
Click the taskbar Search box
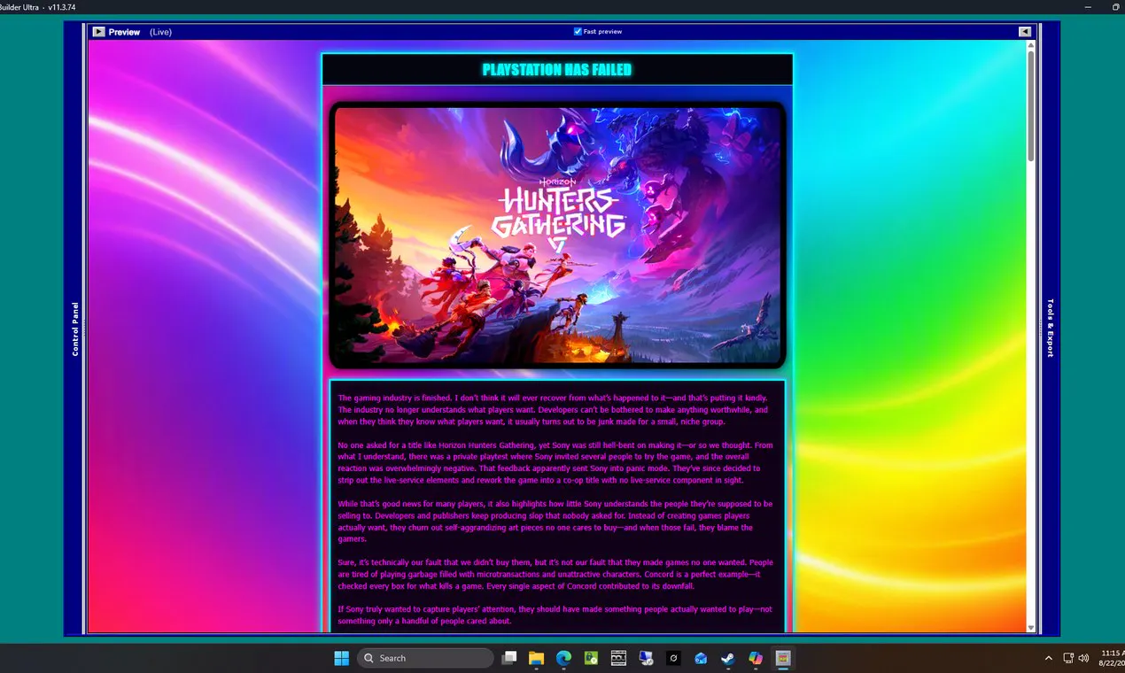(x=425, y=658)
